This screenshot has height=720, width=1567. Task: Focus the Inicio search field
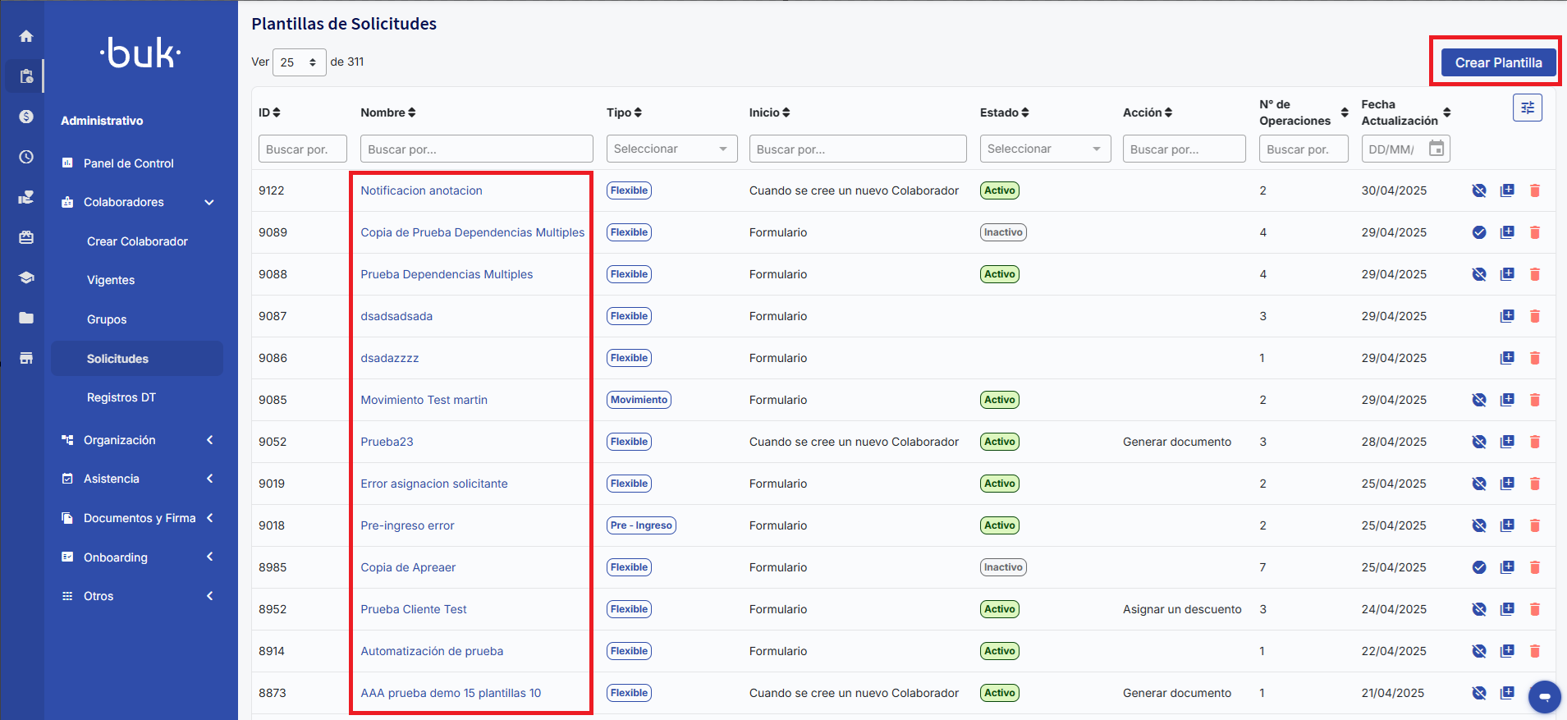coord(858,149)
